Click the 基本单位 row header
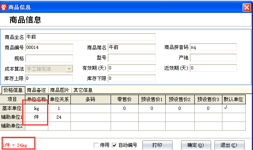The image size is (253, 150). point(12,108)
